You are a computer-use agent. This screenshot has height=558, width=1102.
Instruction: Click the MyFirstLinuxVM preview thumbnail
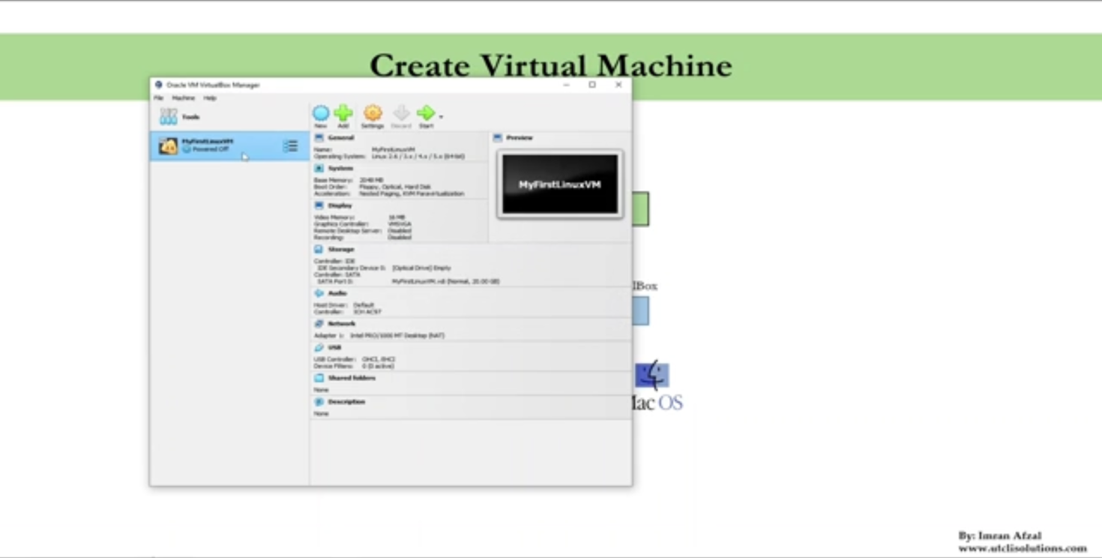point(560,184)
